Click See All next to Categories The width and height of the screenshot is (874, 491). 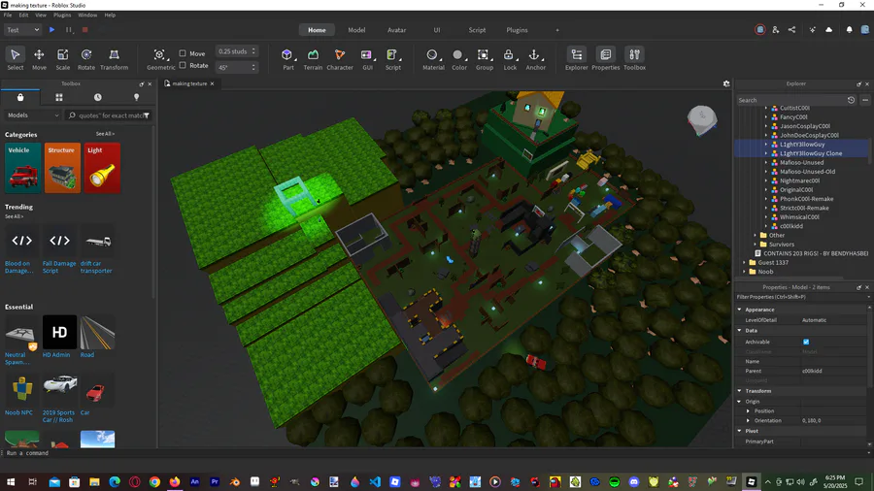point(105,134)
